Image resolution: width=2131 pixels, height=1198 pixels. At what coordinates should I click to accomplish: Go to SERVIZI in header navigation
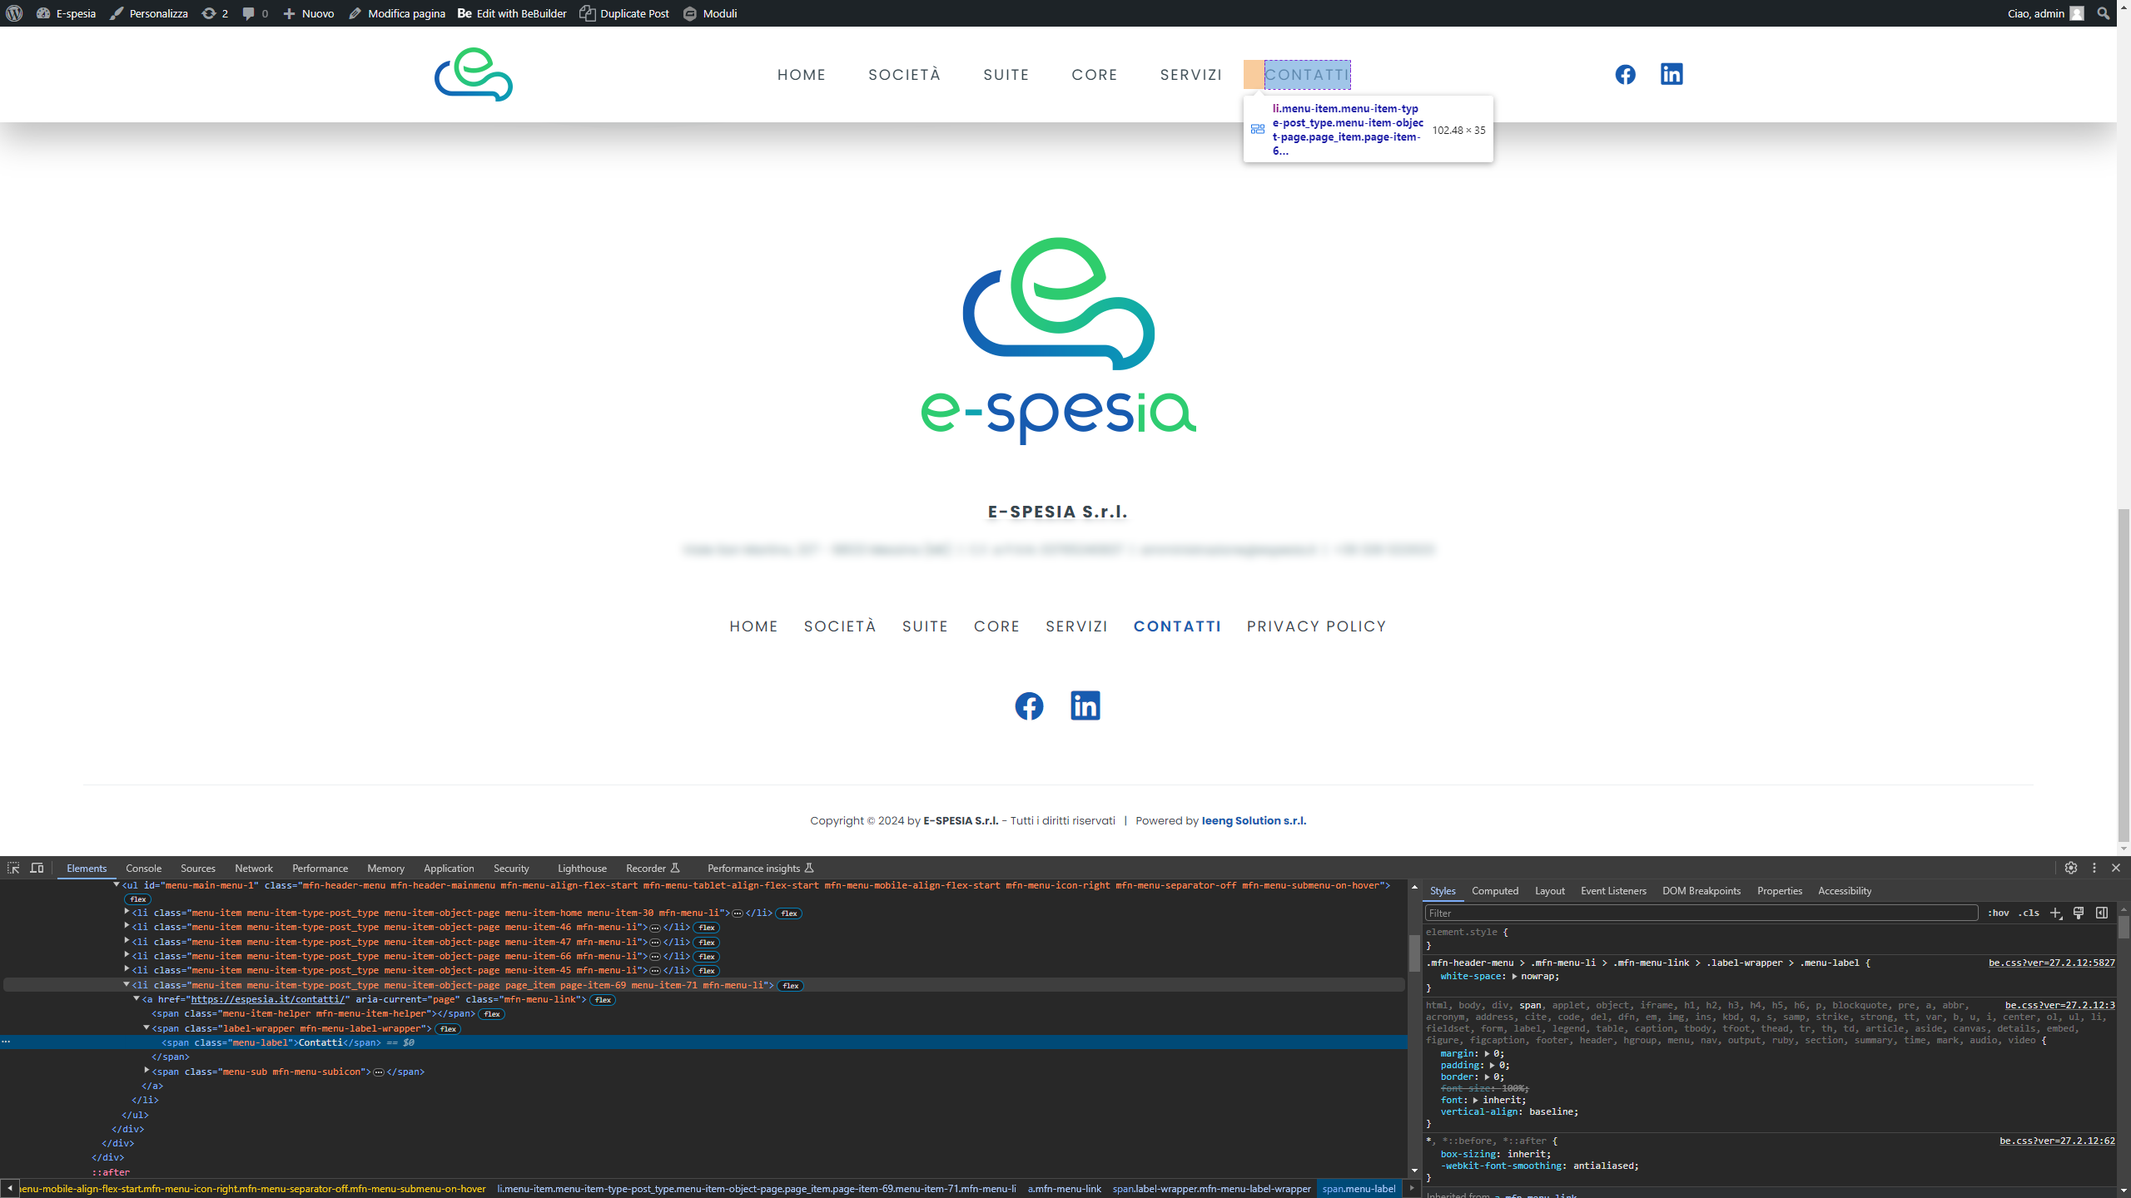(1191, 75)
